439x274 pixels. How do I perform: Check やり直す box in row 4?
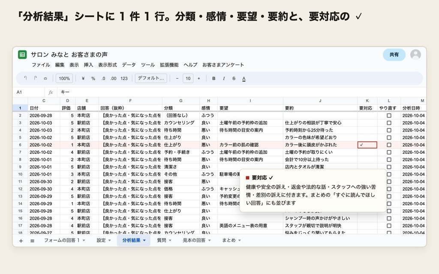pyautogui.click(x=389, y=130)
